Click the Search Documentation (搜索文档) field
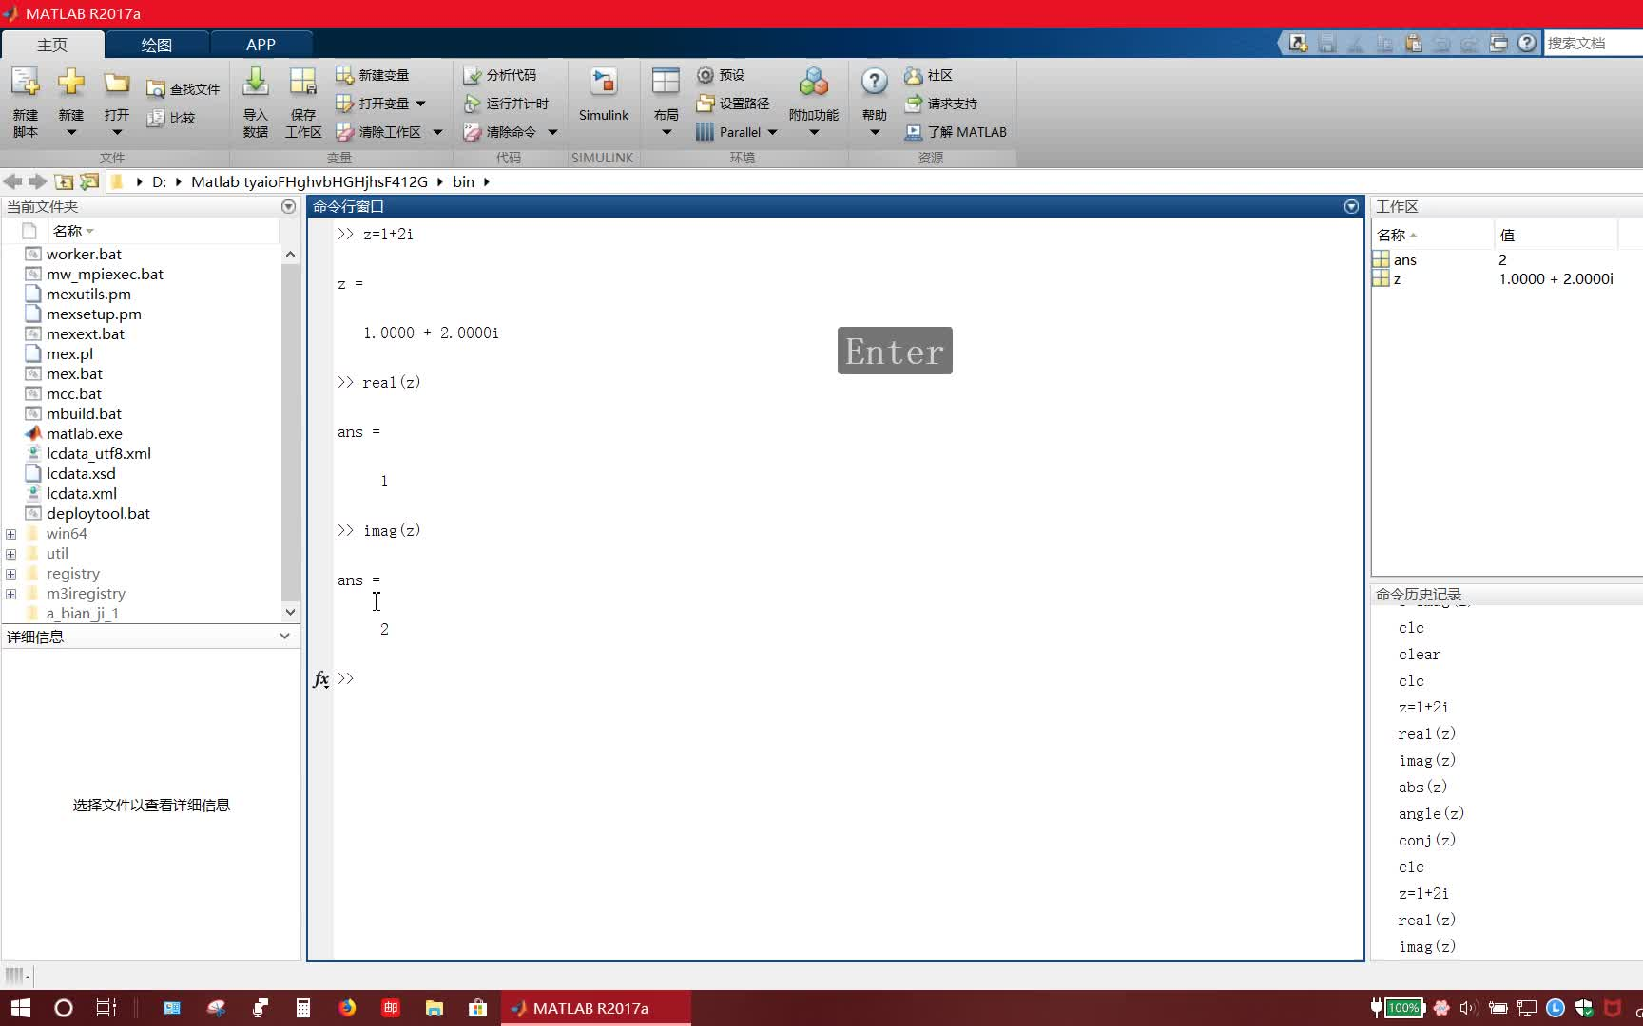 (x=1593, y=43)
